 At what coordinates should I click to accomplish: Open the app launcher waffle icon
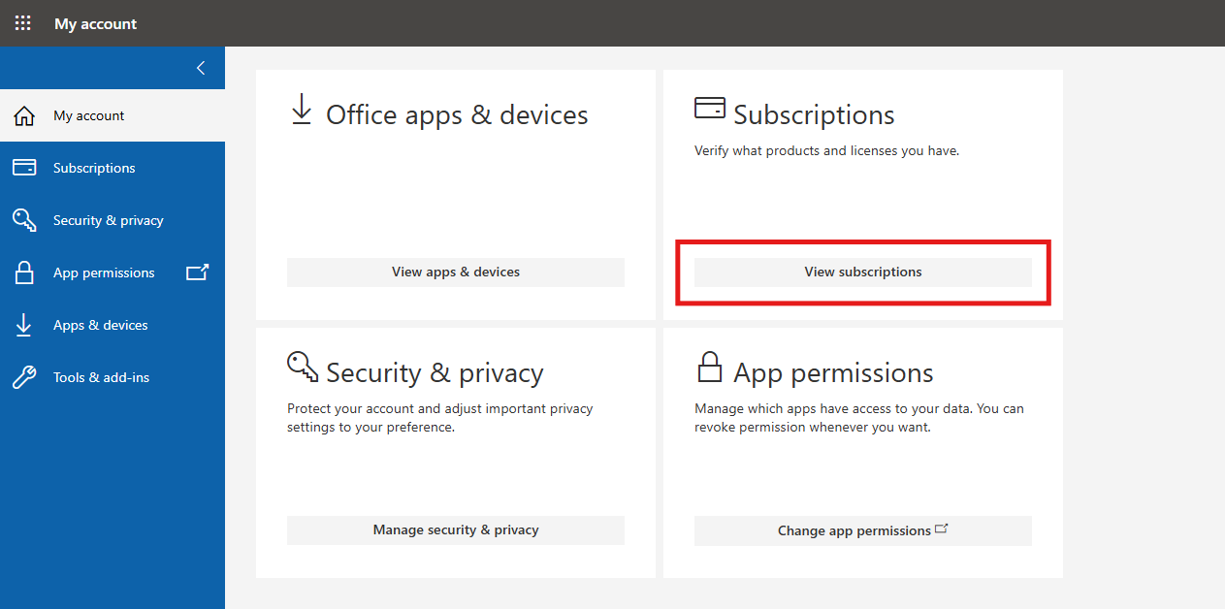[23, 23]
